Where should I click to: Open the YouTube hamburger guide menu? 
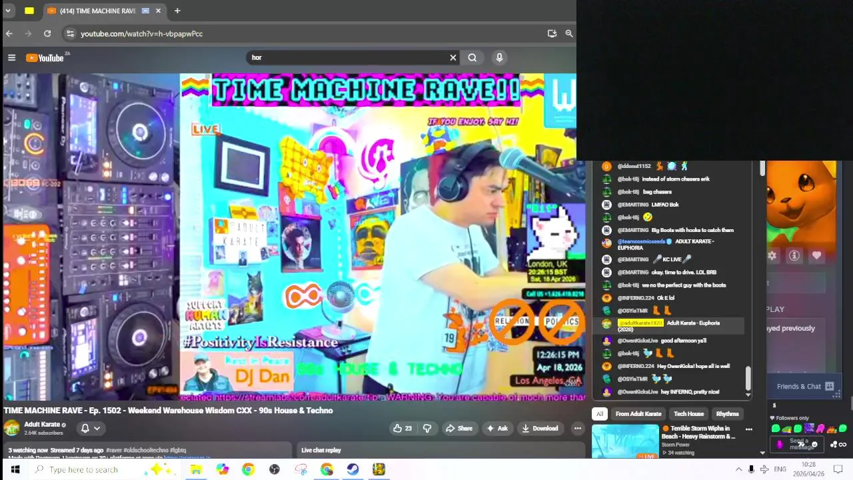(x=11, y=58)
